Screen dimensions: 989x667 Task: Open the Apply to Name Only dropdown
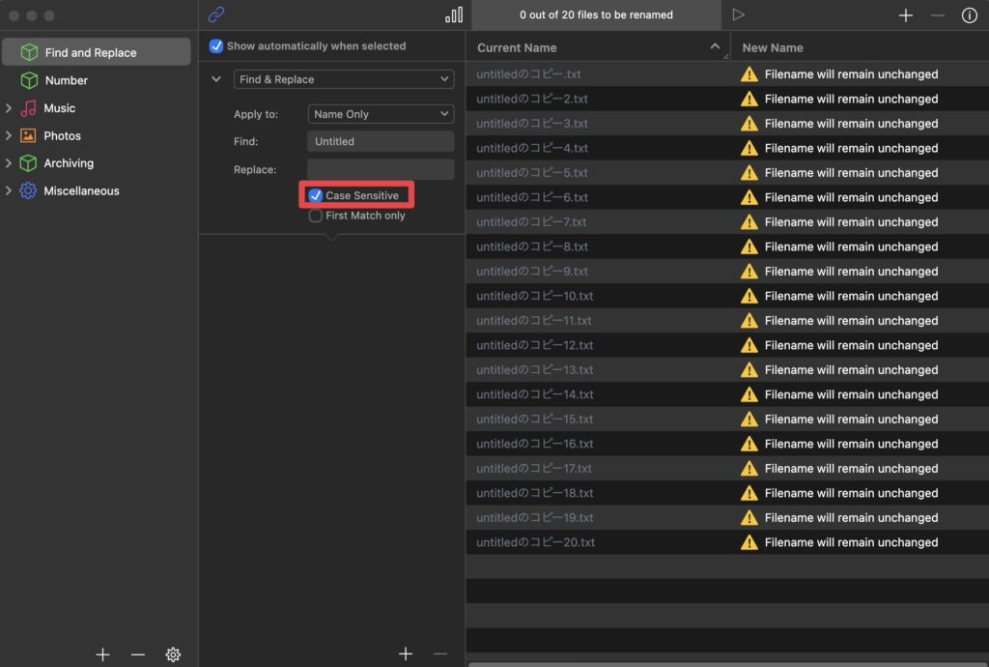(x=381, y=114)
